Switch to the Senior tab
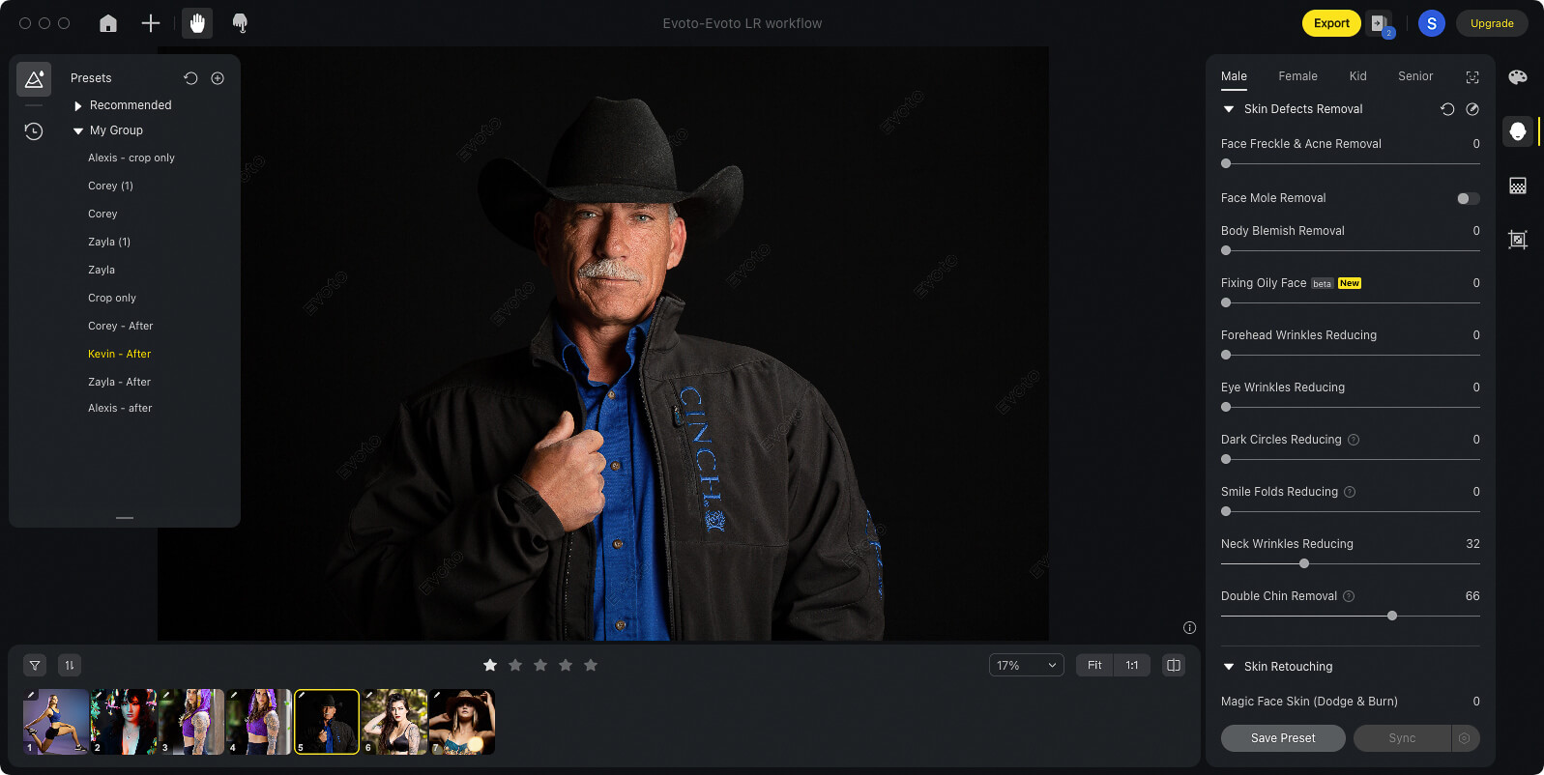 pyautogui.click(x=1414, y=76)
